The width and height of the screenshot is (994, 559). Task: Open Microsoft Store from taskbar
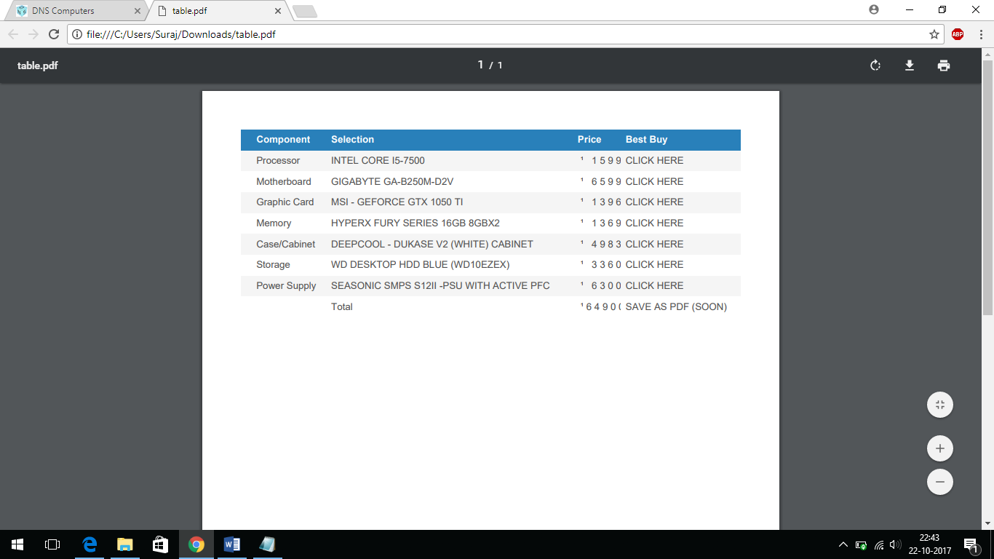click(161, 544)
